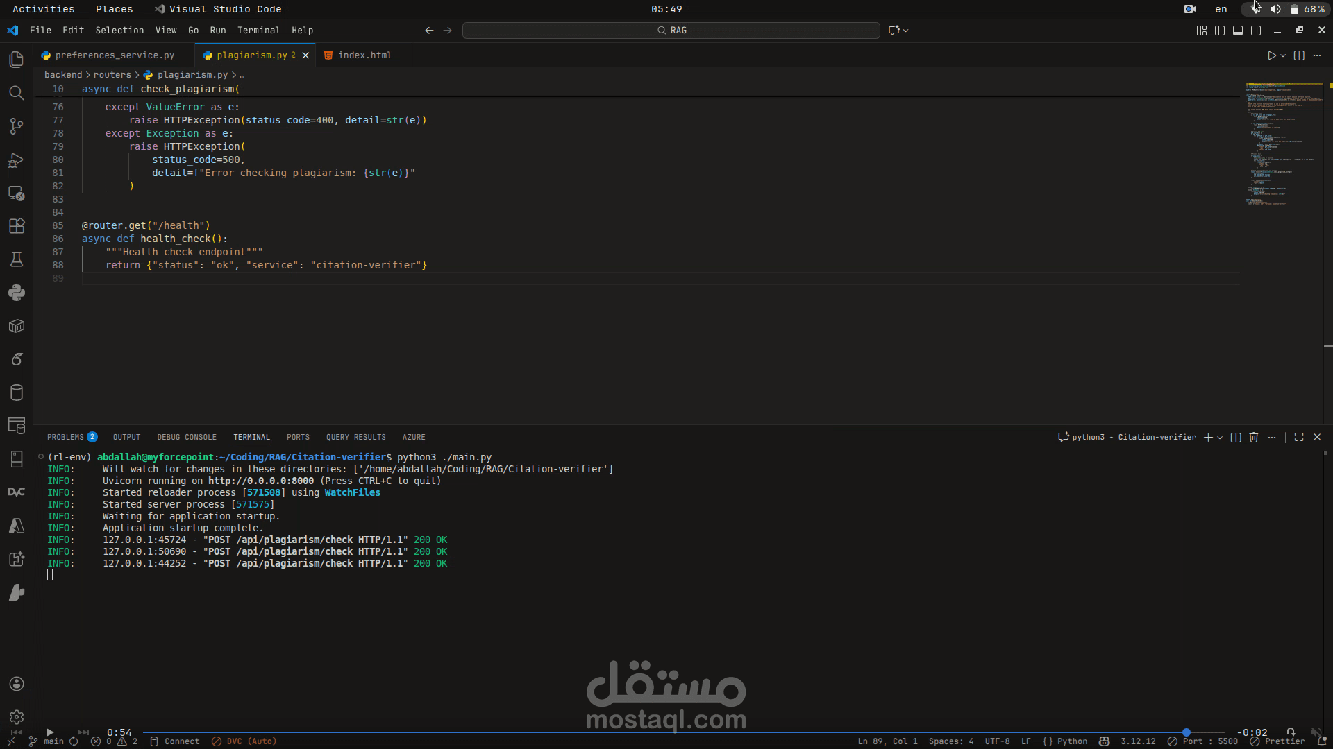
Task: Switch to the PROBLEMS panel tab
Action: click(x=65, y=438)
